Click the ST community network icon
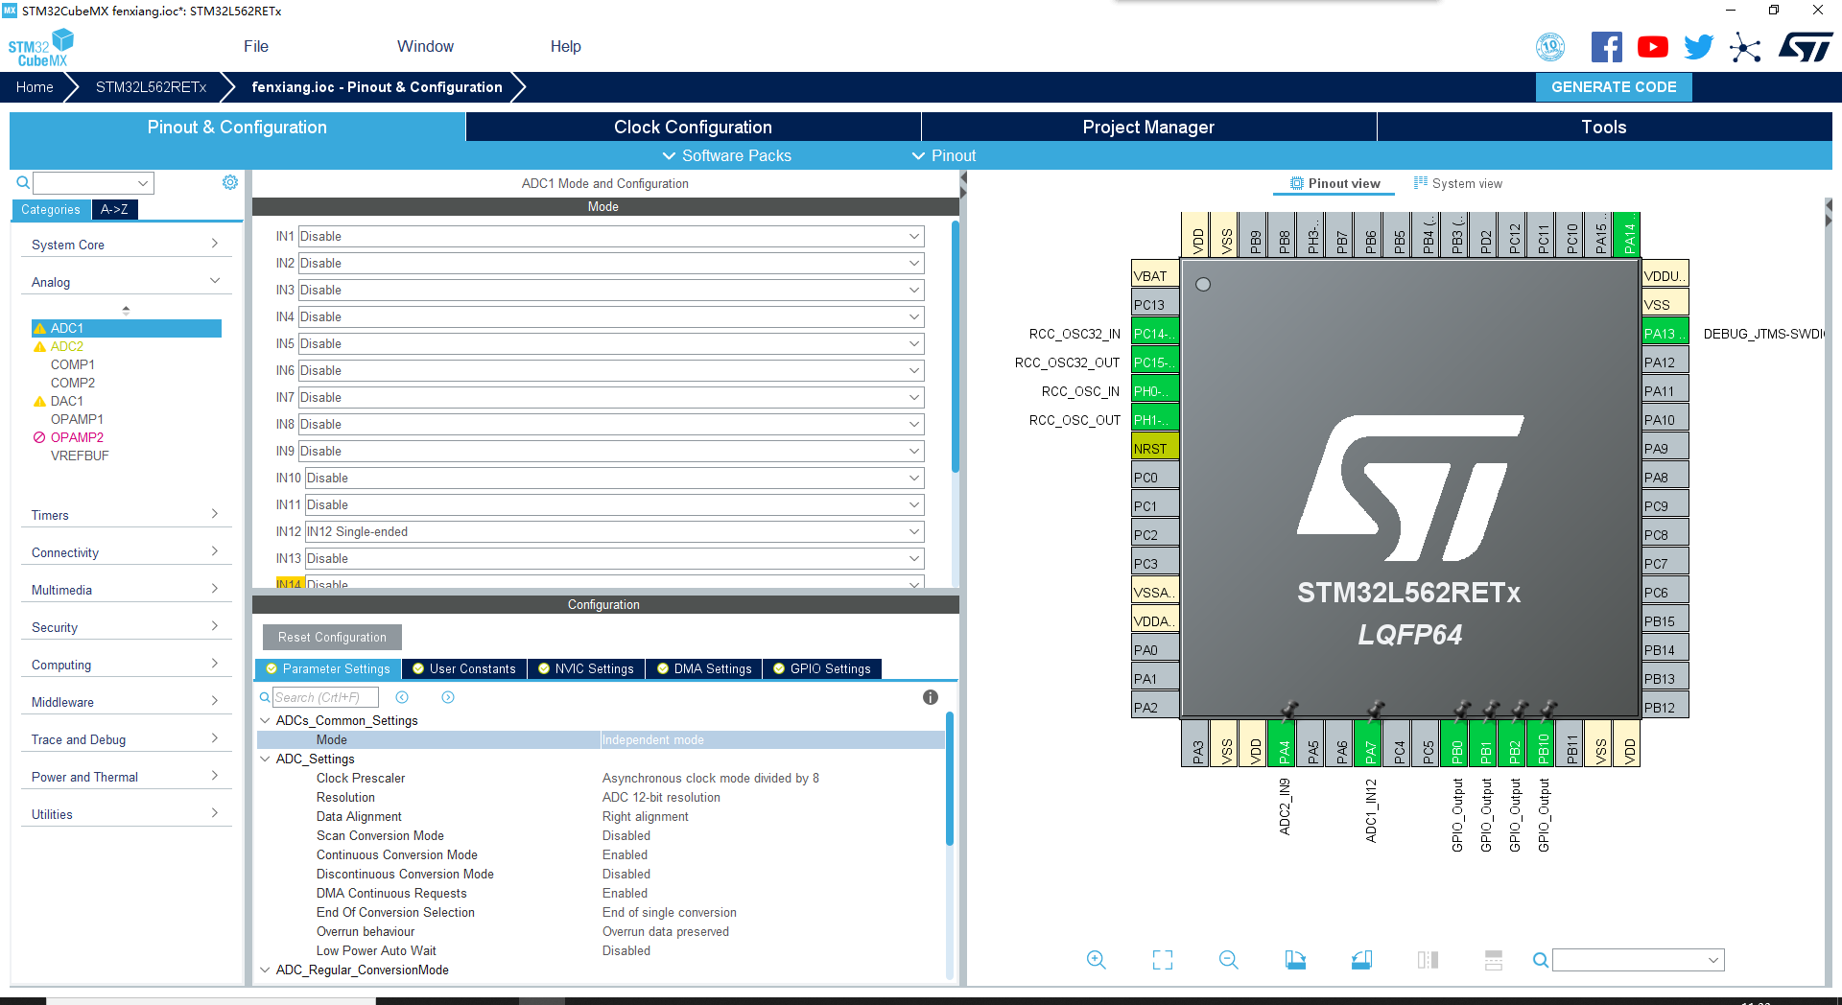1842x1005 pixels. click(1745, 47)
